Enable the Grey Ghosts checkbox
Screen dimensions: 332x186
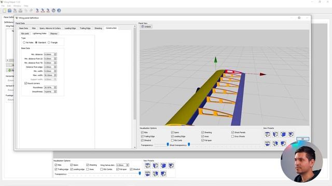point(233,136)
